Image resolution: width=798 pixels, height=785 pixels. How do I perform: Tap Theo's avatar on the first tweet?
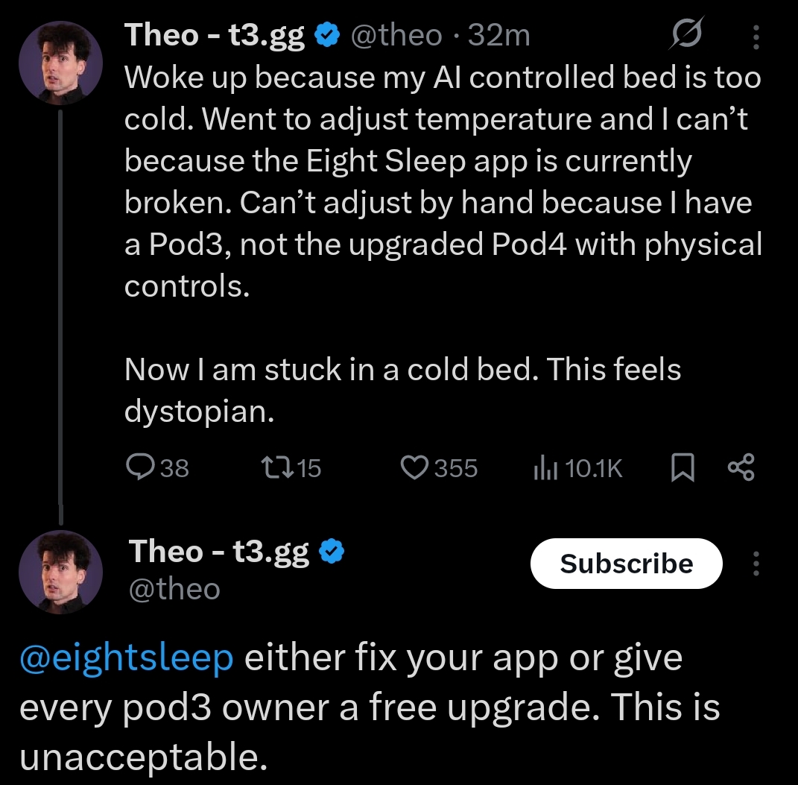pos(60,62)
